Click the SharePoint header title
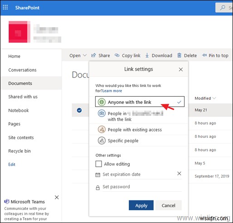This screenshot has width=233, height=223. (x=27, y=8)
